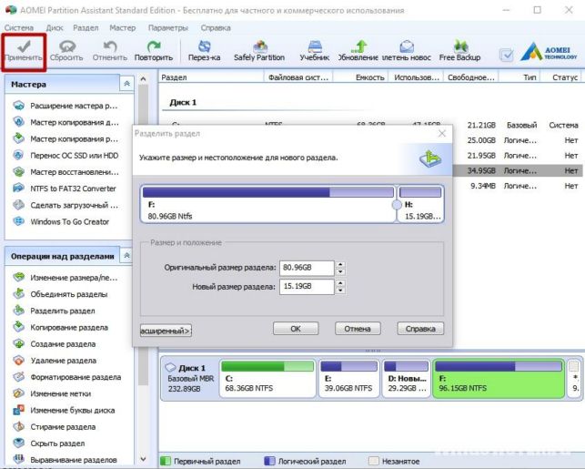Screen dimensions: 585x469
Task: Click the Новый размер раздела input field
Action: click(x=307, y=286)
